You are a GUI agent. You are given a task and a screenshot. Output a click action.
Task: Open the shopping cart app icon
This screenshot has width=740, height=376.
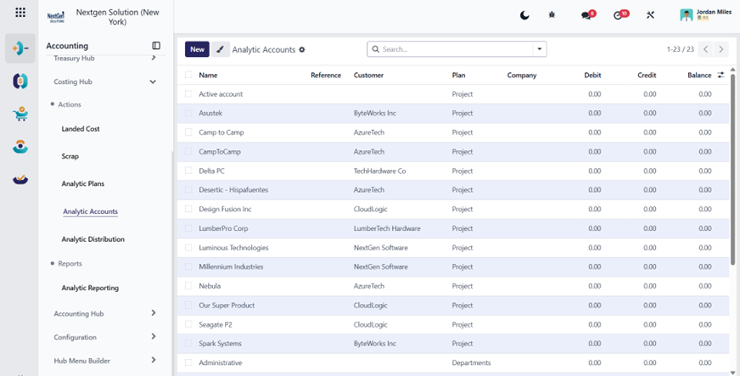(x=20, y=115)
